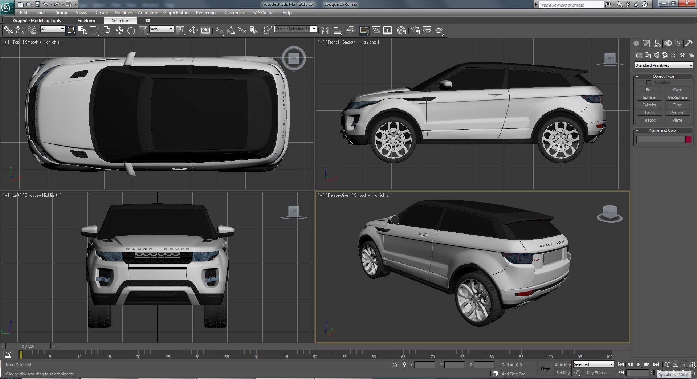Open the Standard Primitives dropdown
Image resolution: width=697 pixels, height=379 pixels.
point(664,65)
